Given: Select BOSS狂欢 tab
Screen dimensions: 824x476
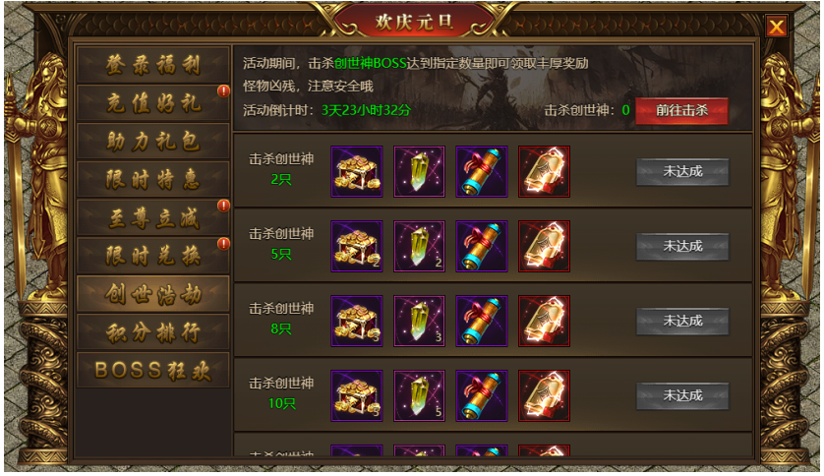Looking at the screenshot, I should point(153,371).
